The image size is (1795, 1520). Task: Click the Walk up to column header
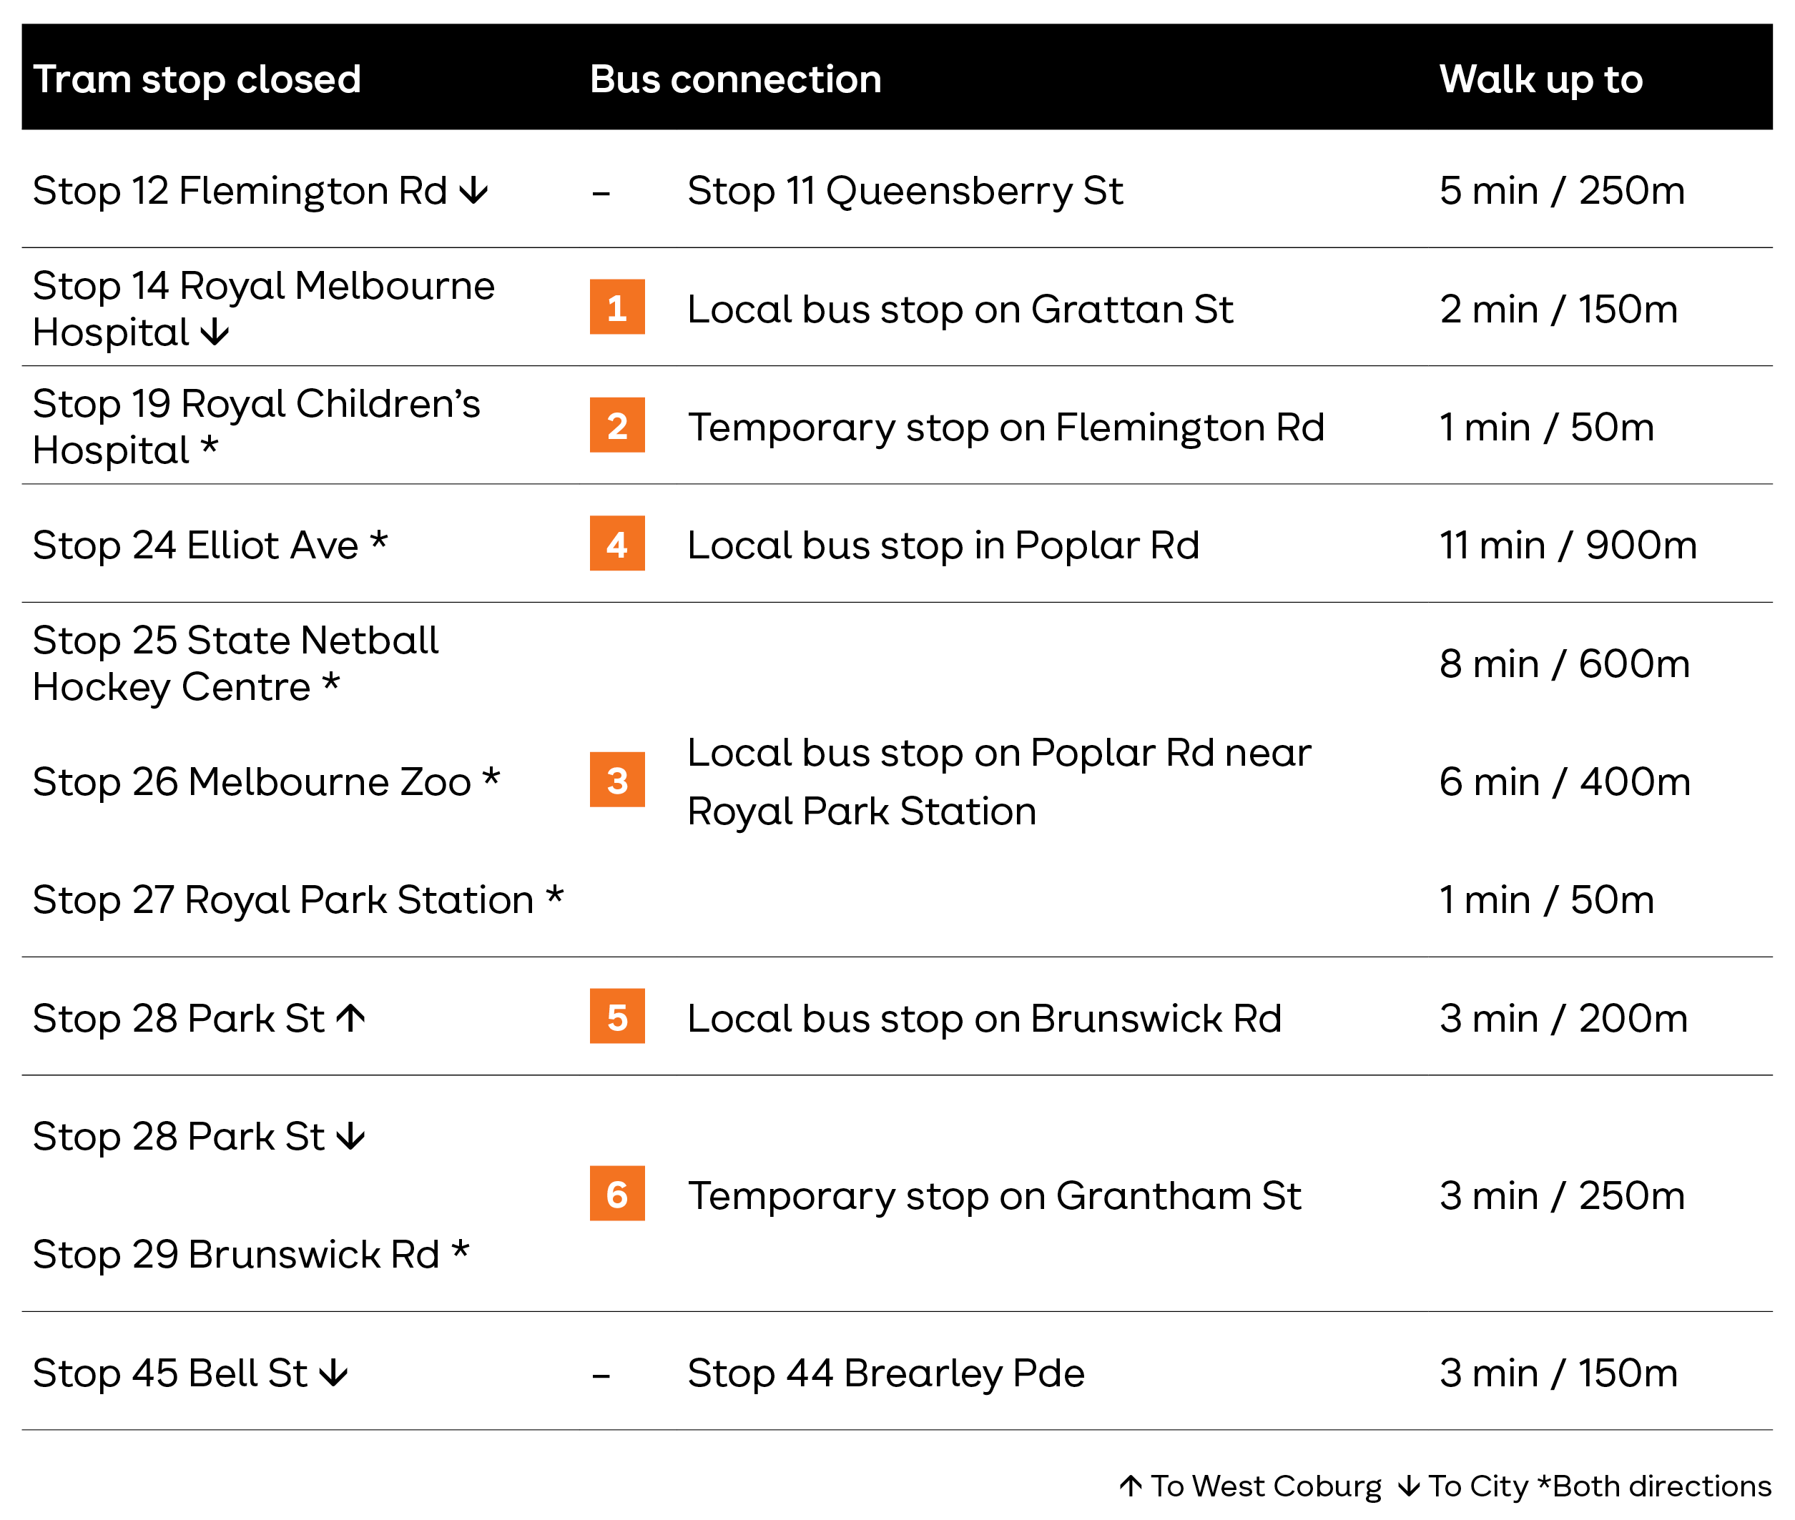coord(1541,79)
